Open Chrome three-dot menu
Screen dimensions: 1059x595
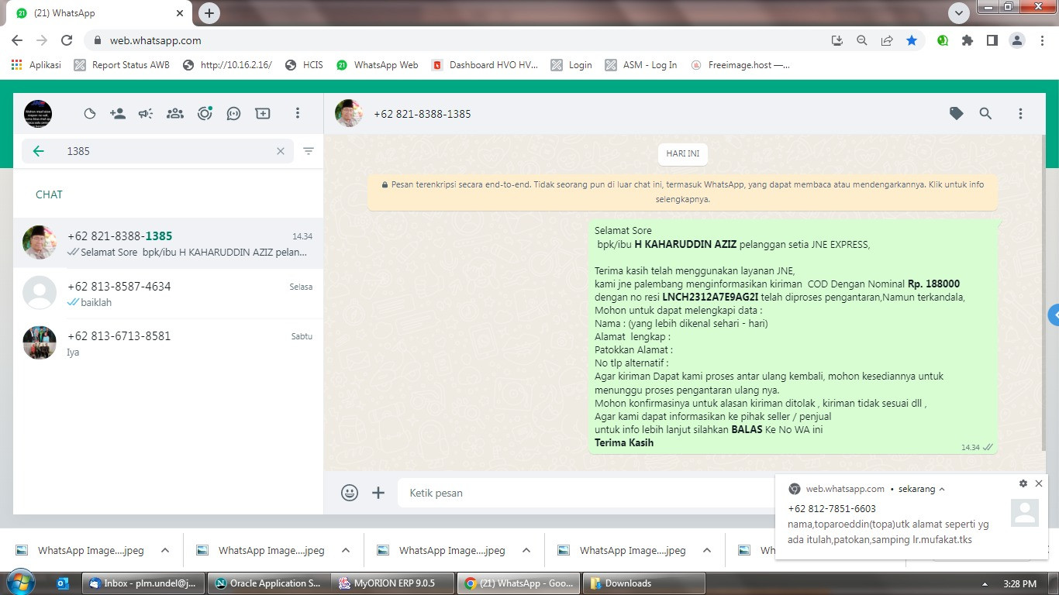[x=1042, y=40]
